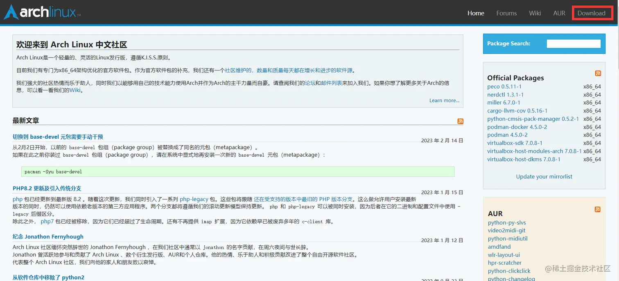619x281 pixels.
Task: Open package podman 4.5.0-2
Action: point(507,135)
